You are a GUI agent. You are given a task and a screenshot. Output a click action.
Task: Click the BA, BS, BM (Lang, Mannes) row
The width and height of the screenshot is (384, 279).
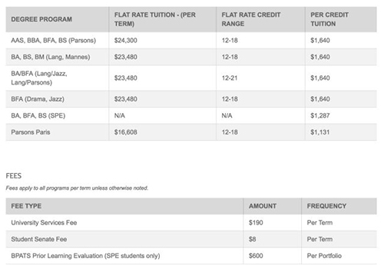191,57
